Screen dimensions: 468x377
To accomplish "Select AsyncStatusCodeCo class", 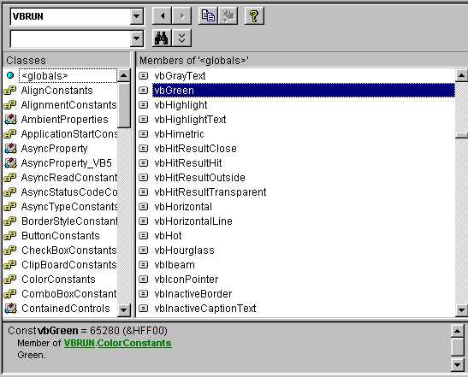I will click(x=69, y=192).
